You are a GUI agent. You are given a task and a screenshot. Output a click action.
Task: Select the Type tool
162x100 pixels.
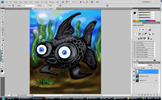pyautogui.click(x=3, y=51)
